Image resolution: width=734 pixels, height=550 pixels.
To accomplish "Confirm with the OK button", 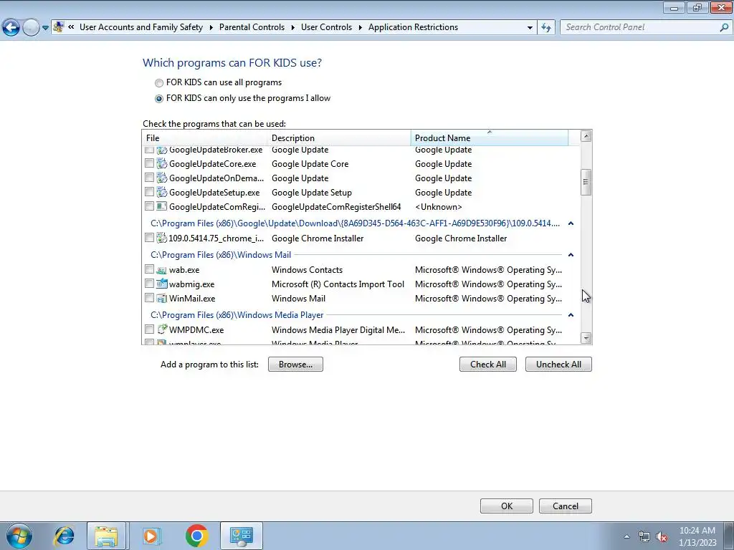I will coord(507,506).
